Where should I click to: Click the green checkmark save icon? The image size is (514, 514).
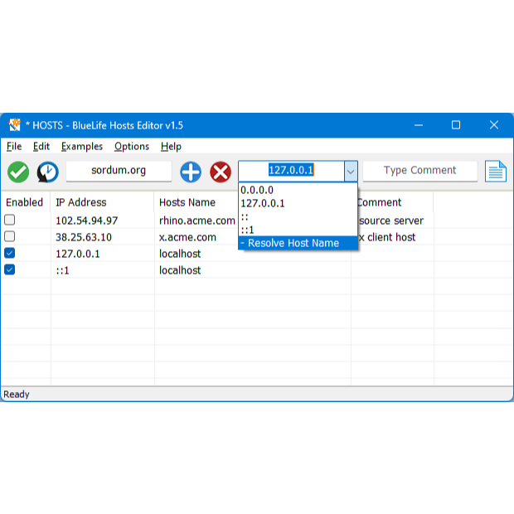tap(18, 172)
